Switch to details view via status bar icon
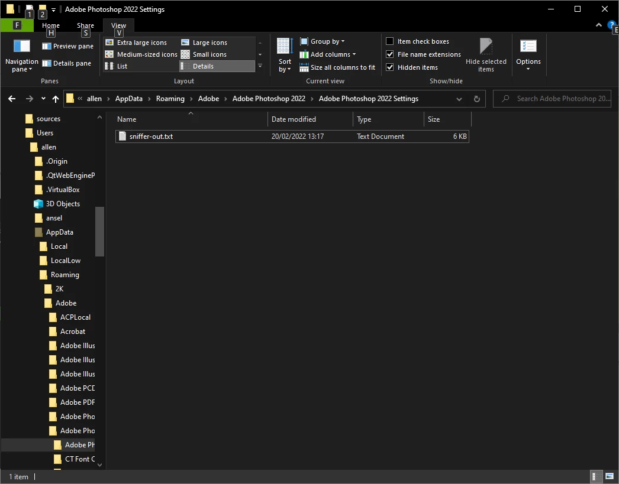This screenshot has width=619, height=484. (x=595, y=476)
